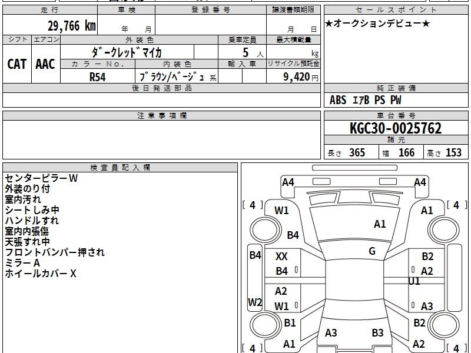
Task: Select the "シフト" header cell
Action: click(x=17, y=39)
